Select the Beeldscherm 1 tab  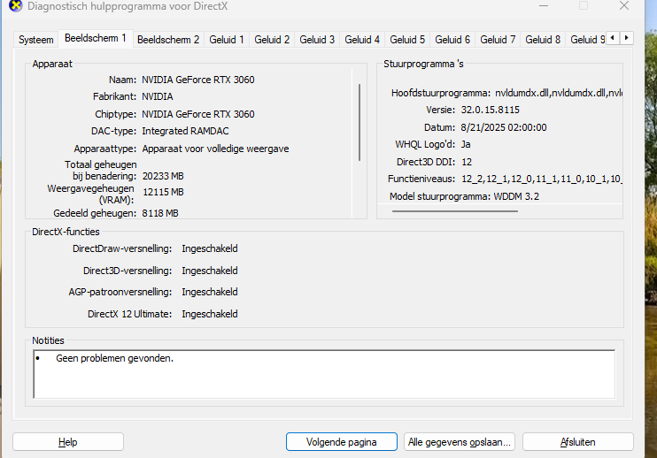pos(96,38)
